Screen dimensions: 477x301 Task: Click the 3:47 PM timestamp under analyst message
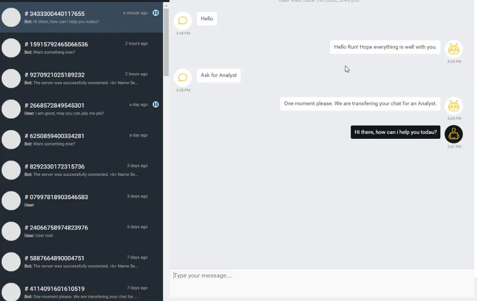[454, 147]
